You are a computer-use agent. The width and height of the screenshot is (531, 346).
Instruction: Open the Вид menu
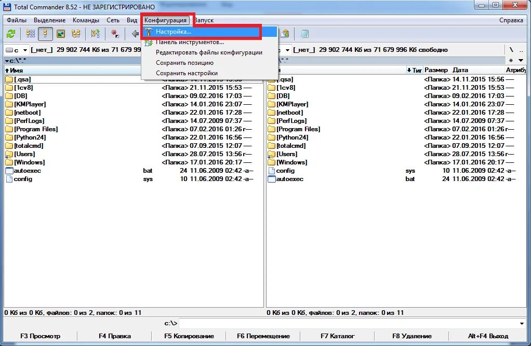pyautogui.click(x=132, y=20)
